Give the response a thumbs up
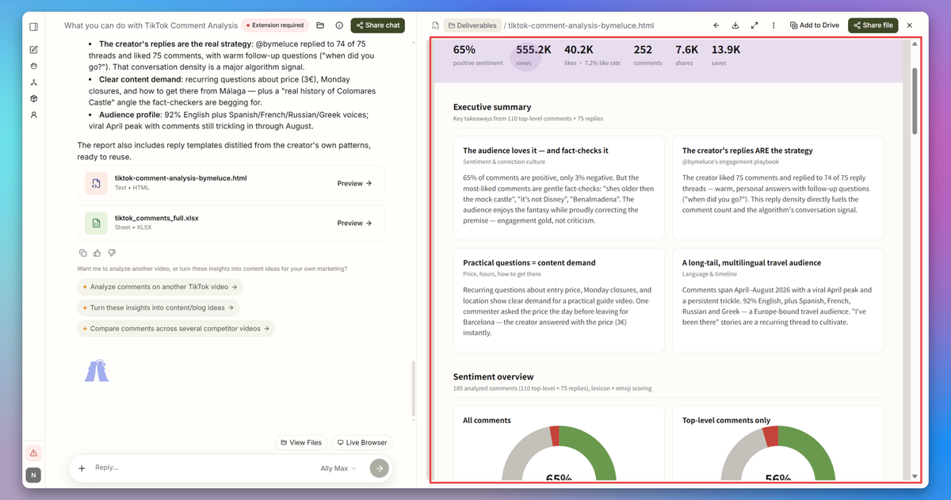The image size is (951, 500). (x=97, y=253)
